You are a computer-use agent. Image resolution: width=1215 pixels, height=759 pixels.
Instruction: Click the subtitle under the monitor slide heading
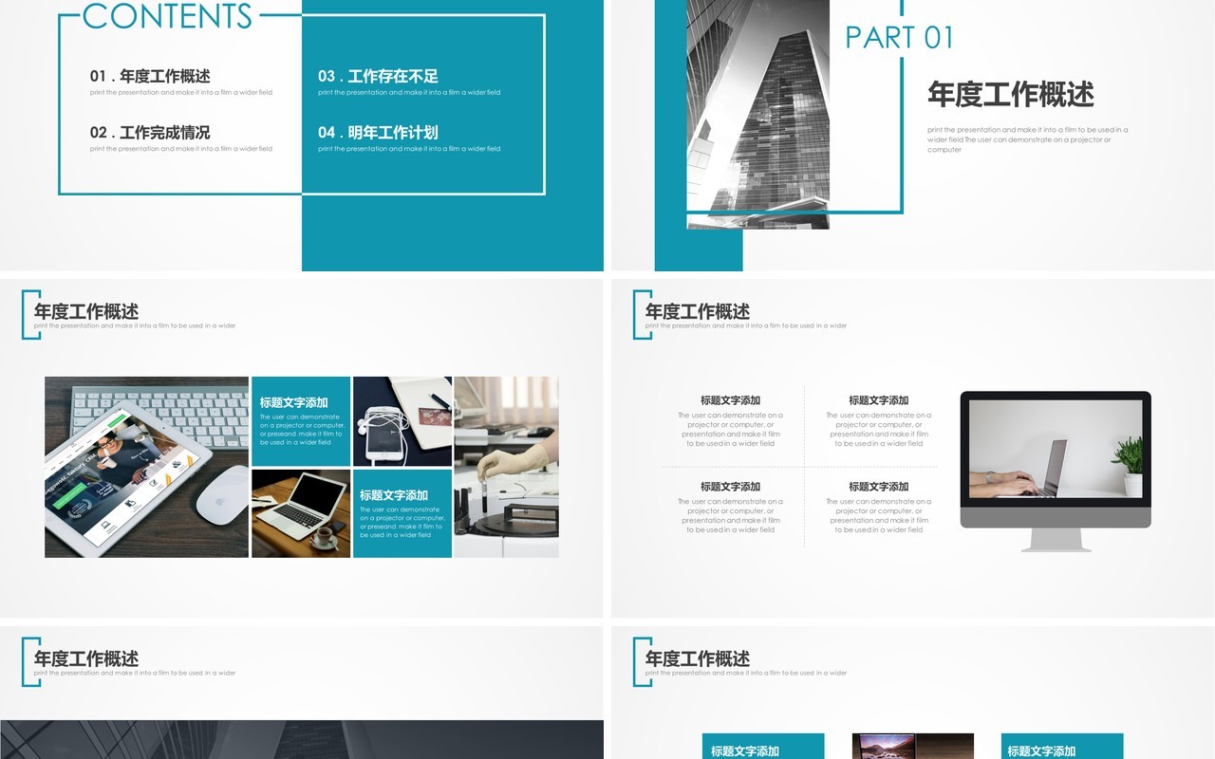[x=746, y=326]
